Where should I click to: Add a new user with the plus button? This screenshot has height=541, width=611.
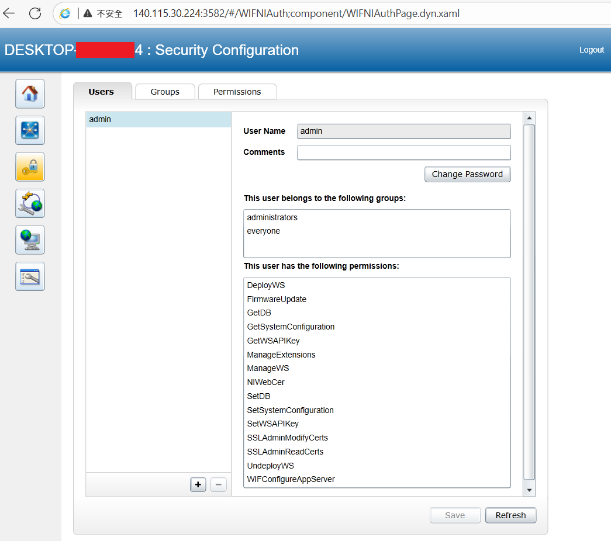click(198, 484)
